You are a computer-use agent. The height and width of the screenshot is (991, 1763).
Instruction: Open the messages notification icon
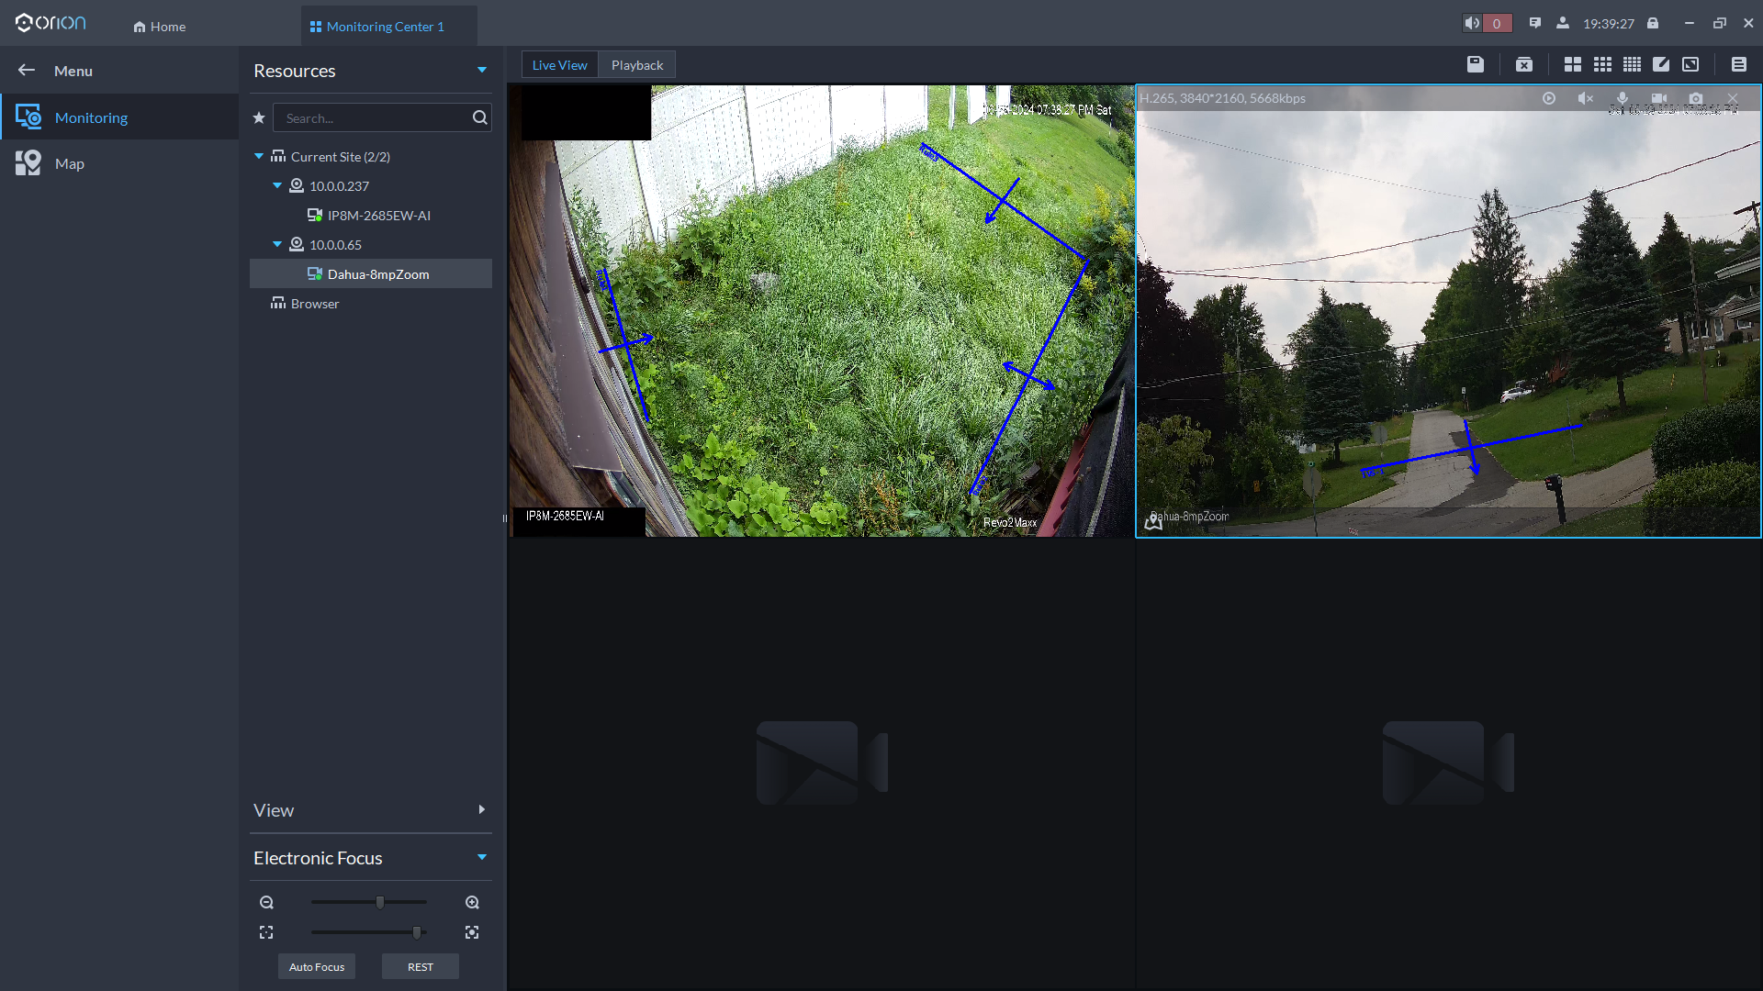(1535, 23)
